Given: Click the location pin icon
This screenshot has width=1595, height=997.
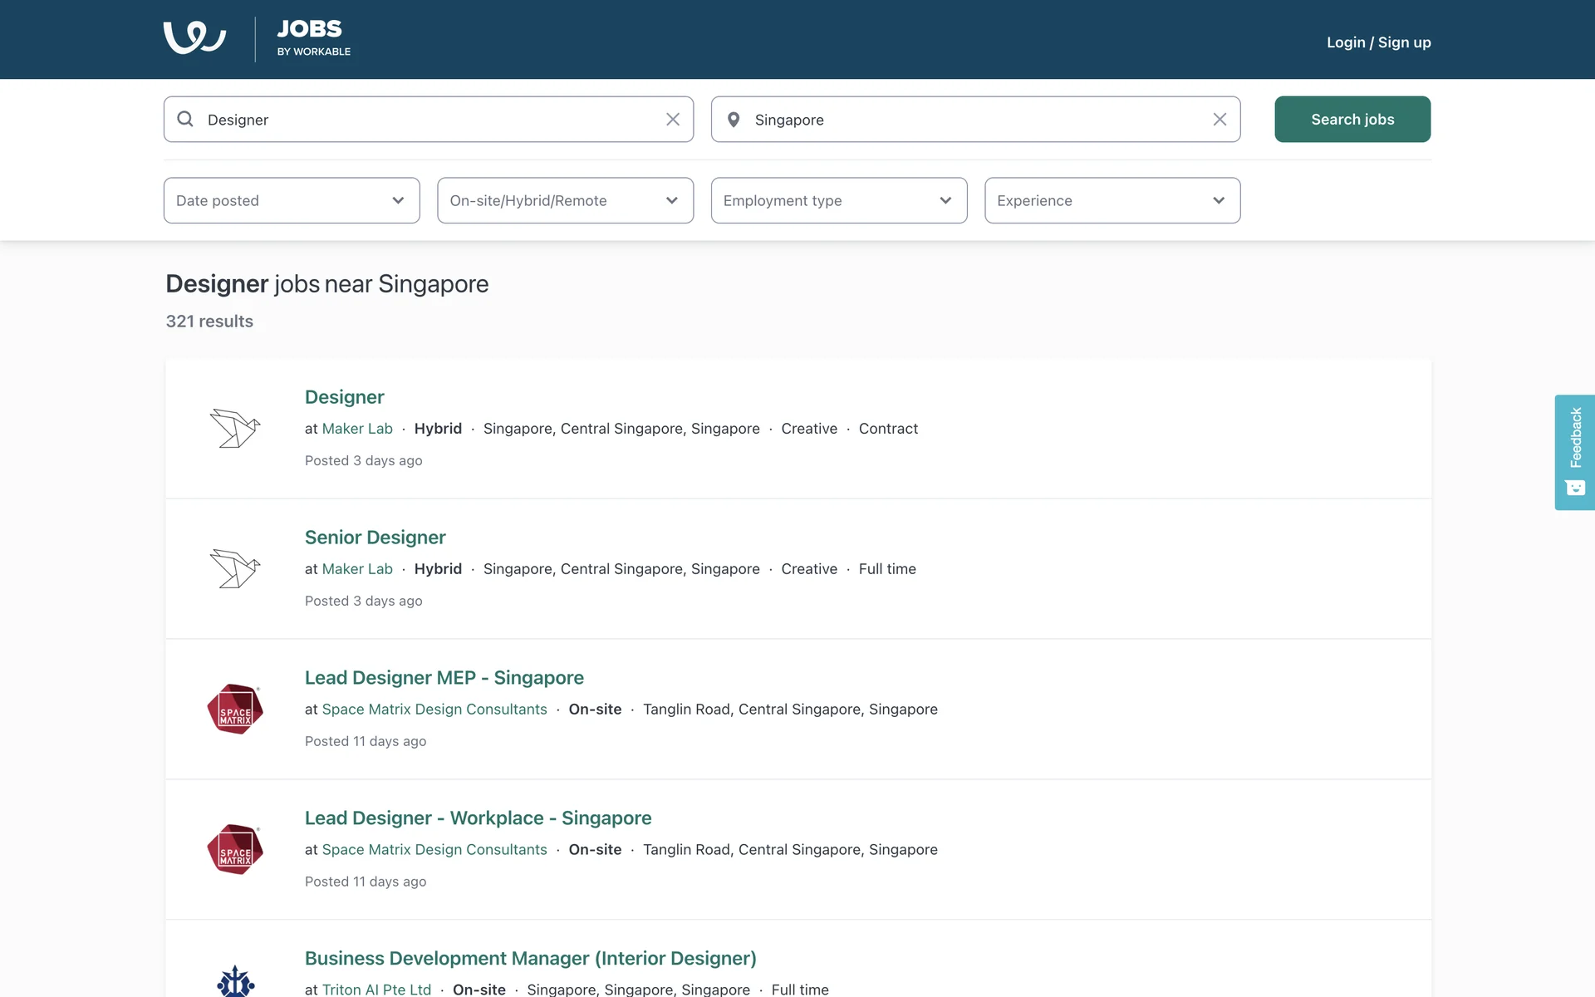Looking at the screenshot, I should (734, 120).
